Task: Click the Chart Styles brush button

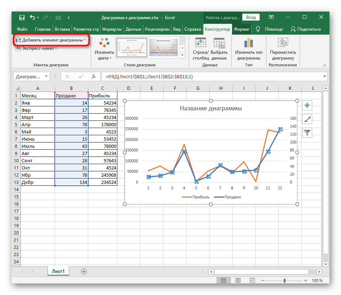Action: (307, 119)
